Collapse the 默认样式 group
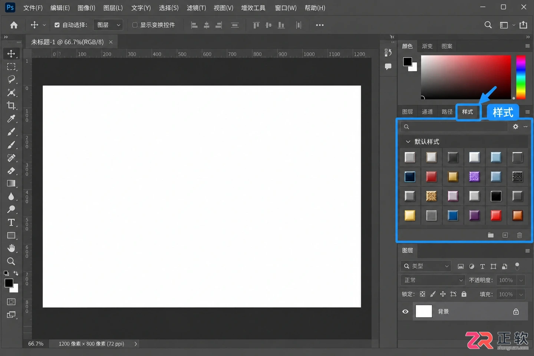This screenshot has height=356, width=534. (x=408, y=142)
